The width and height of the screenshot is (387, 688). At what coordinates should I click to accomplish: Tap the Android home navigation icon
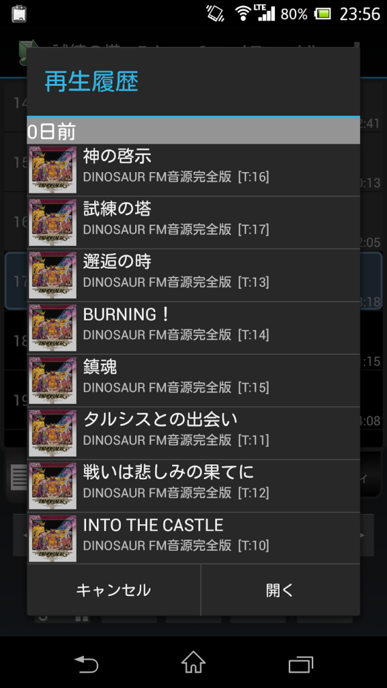pyautogui.click(x=193, y=662)
